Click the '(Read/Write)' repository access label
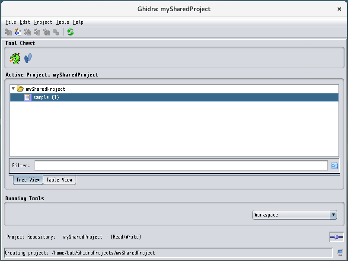348x261 pixels. pos(126,237)
